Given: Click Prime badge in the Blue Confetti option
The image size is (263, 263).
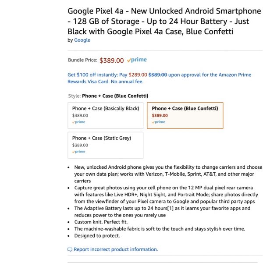Looking at the screenshot, I should [x=159, y=122].
